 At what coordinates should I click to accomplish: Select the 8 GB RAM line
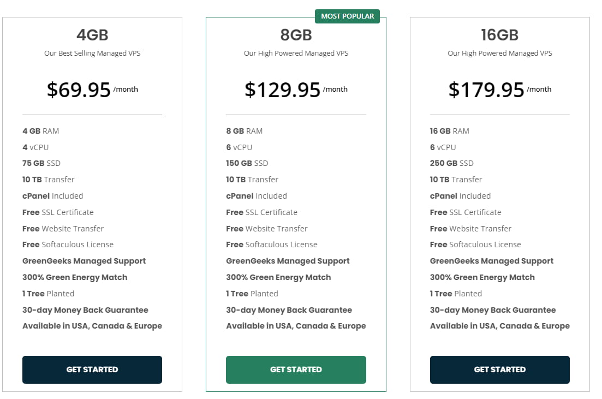pyautogui.click(x=244, y=131)
